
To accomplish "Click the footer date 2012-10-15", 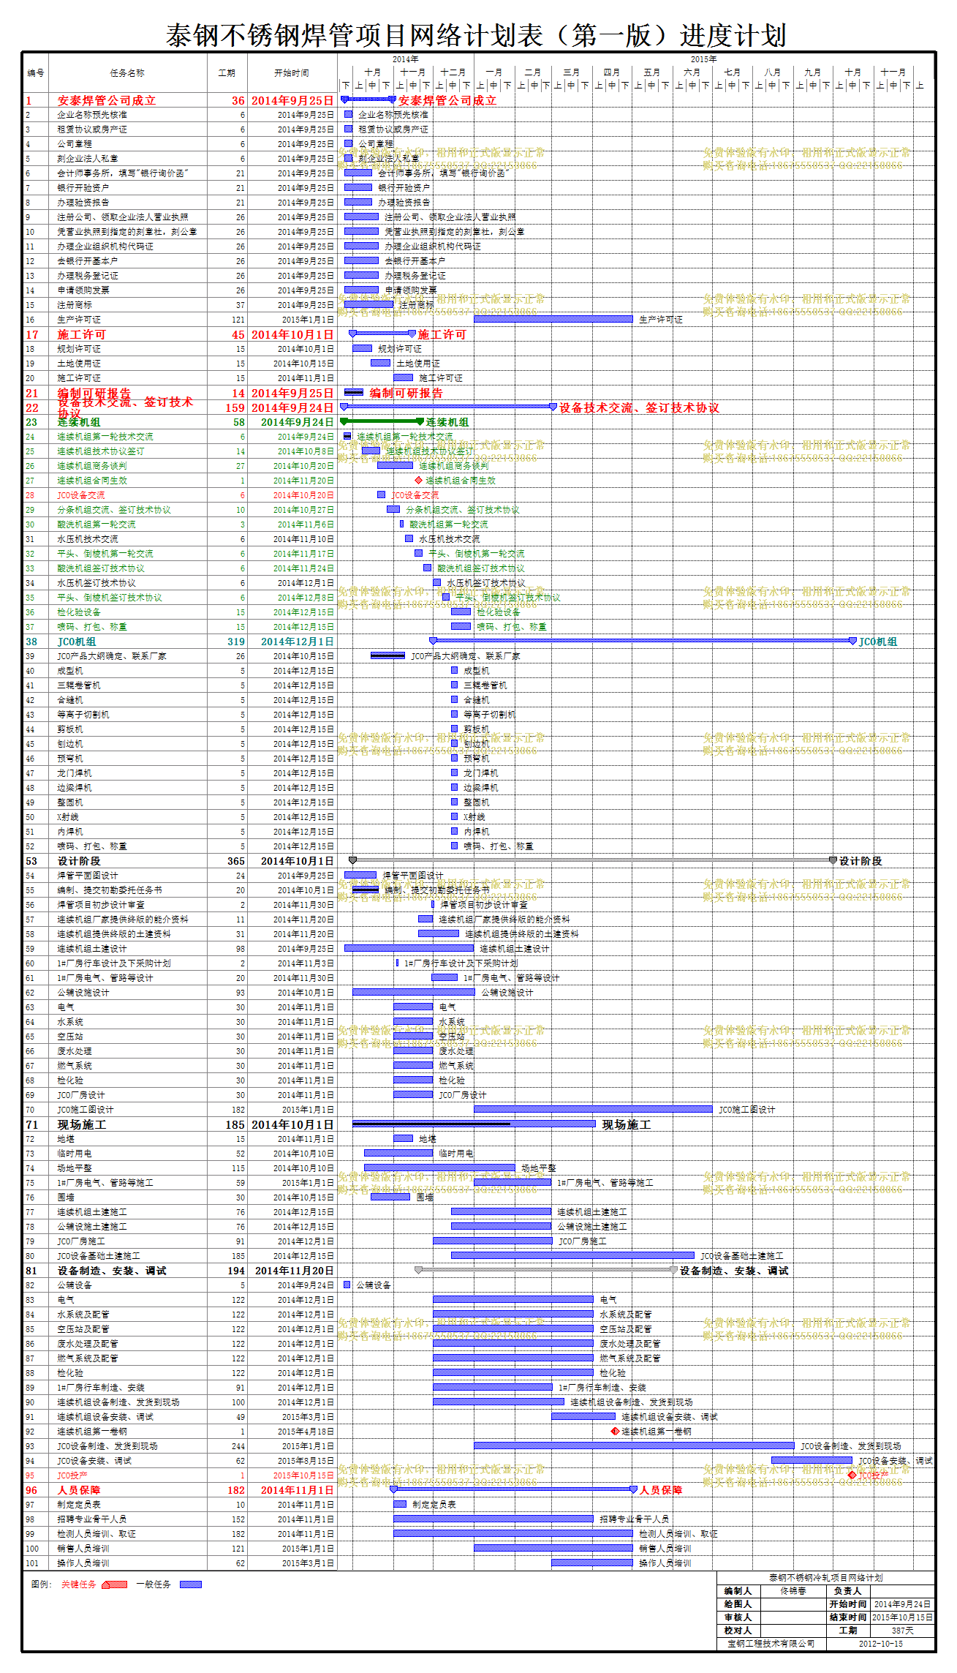I will 881,1644.
